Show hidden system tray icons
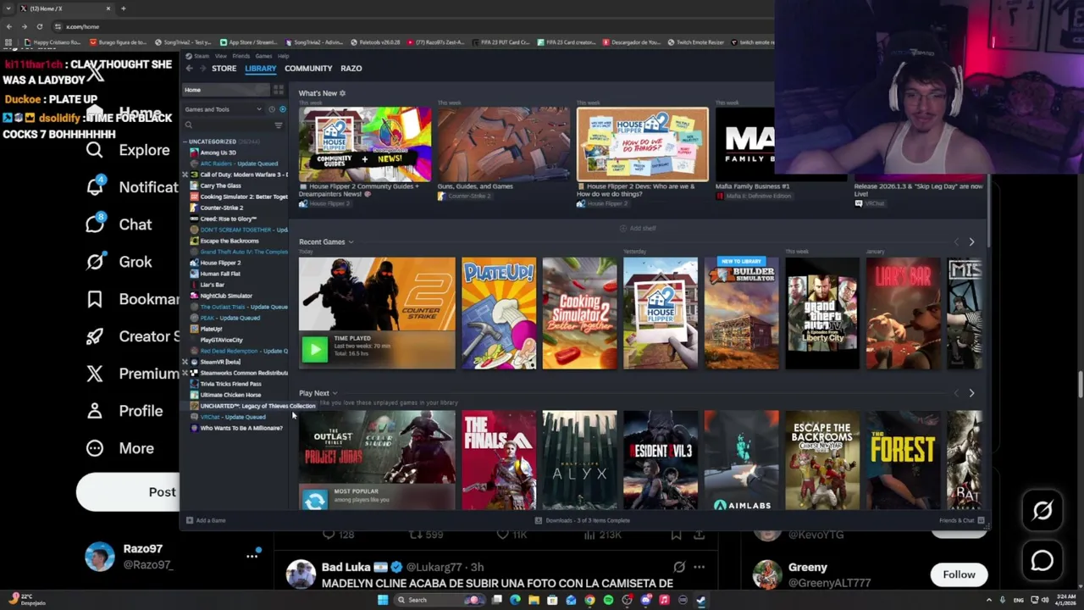This screenshot has height=610, width=1084. [x=987, y=600]
